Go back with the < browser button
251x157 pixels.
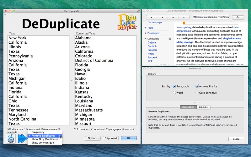(x=152, y=17)
